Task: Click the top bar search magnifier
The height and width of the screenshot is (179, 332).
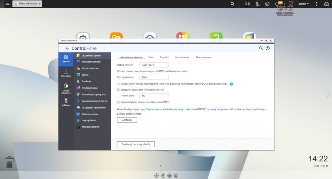Action: coord(232,4)
